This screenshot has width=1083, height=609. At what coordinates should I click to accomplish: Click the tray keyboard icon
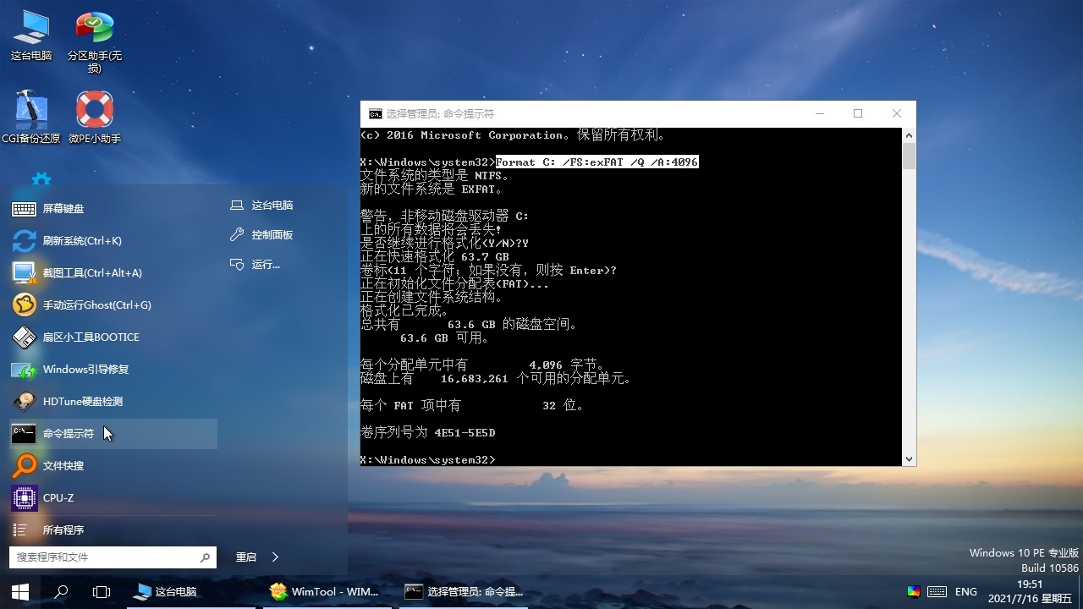pyautogui.click(x=937, y=592)
